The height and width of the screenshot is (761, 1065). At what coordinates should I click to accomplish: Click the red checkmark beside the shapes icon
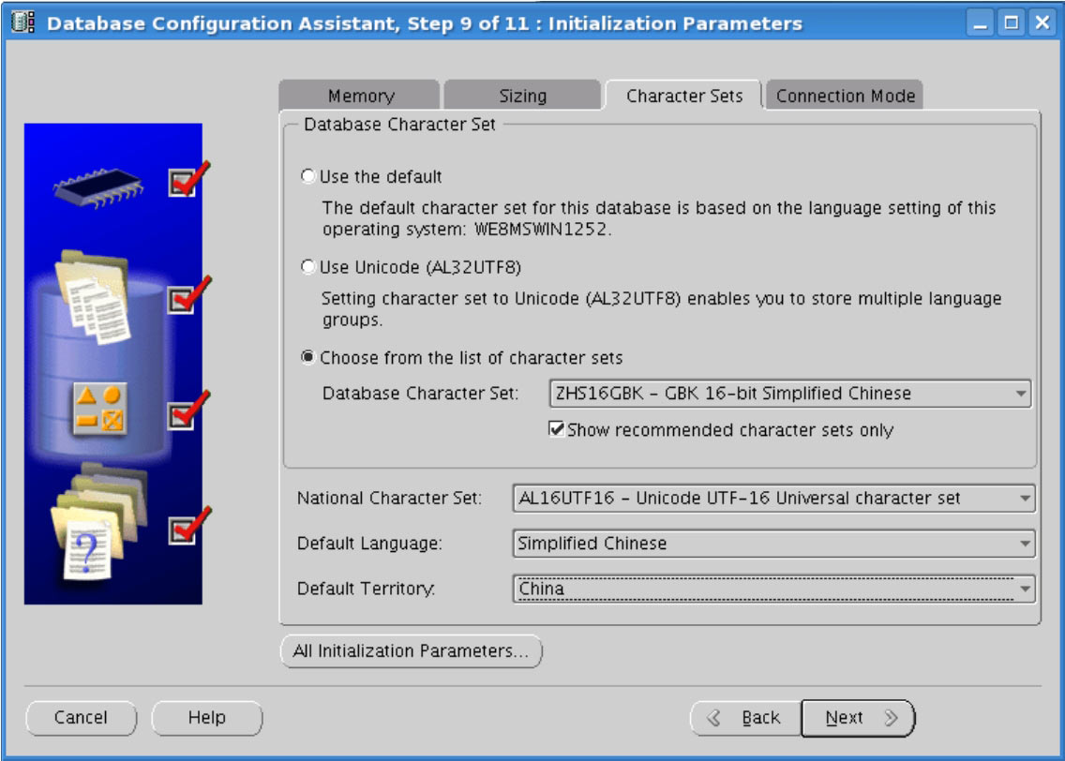point(184,413)
